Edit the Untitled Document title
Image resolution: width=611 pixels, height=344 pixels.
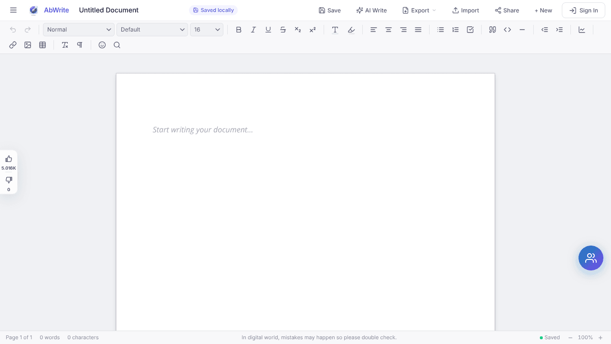(109, 10)
